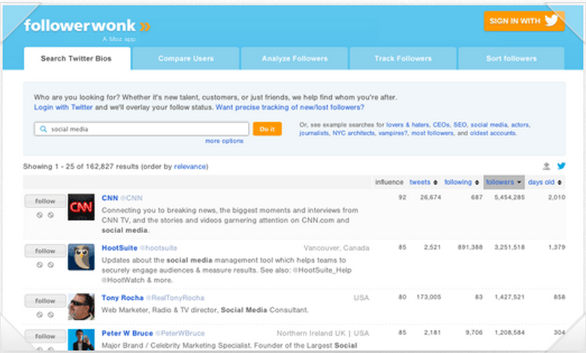Image resolution: width=586 pixels, height=353 pixels.
Task: Click the second block icon under Tony Rocha follow
Action: coord(51,315)
